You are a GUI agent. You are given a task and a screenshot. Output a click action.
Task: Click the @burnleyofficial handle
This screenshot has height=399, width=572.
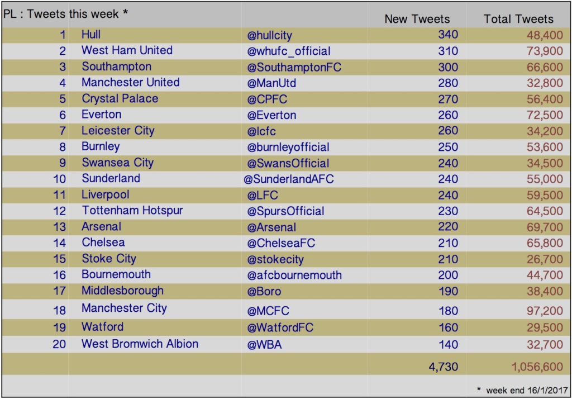(x=288, y=147)
